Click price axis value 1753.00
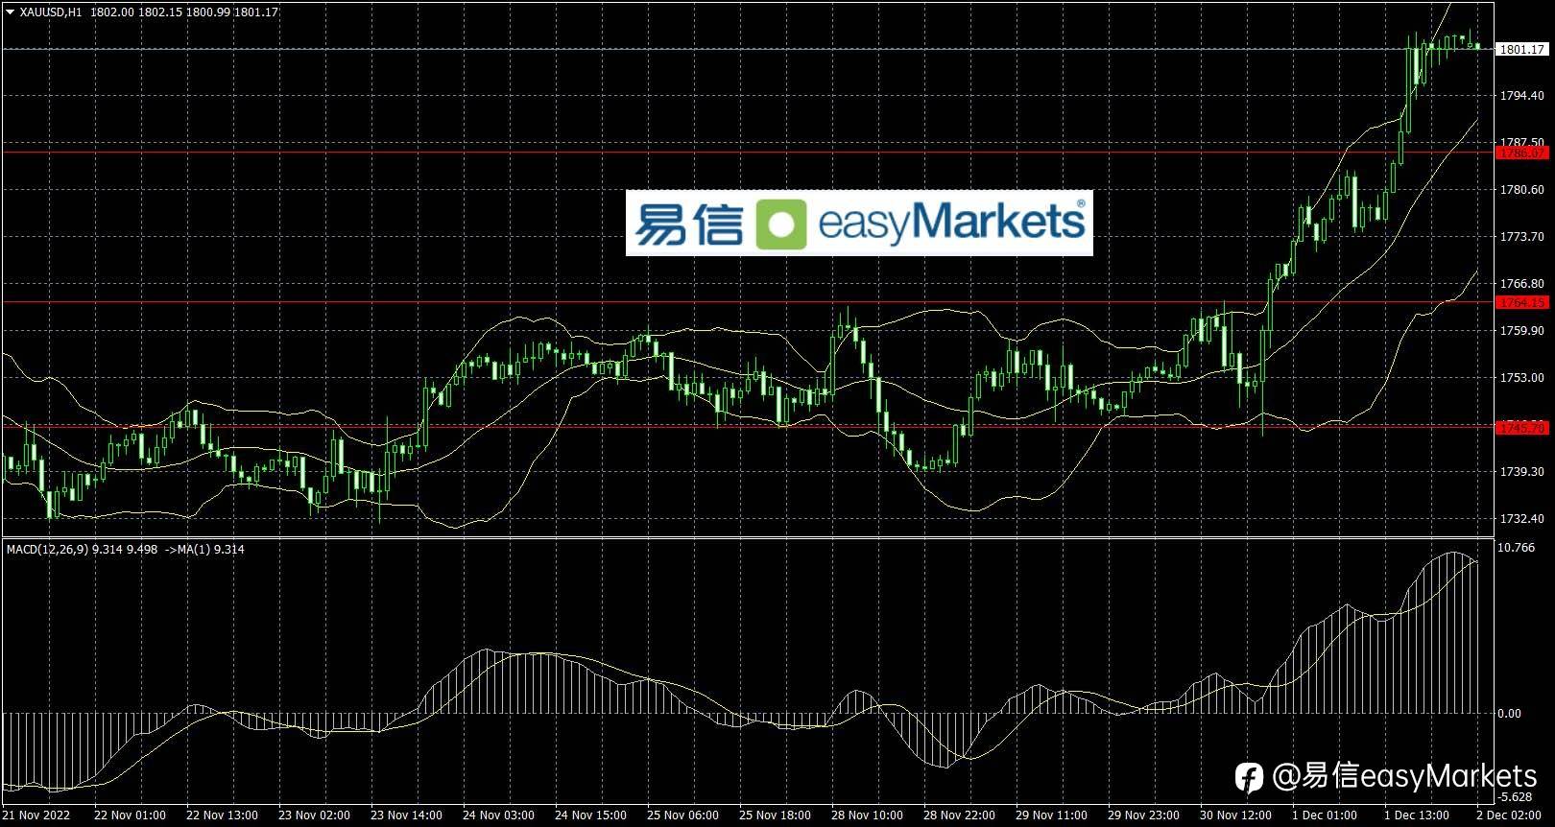1555x827 pixels. click(1522, 378)
